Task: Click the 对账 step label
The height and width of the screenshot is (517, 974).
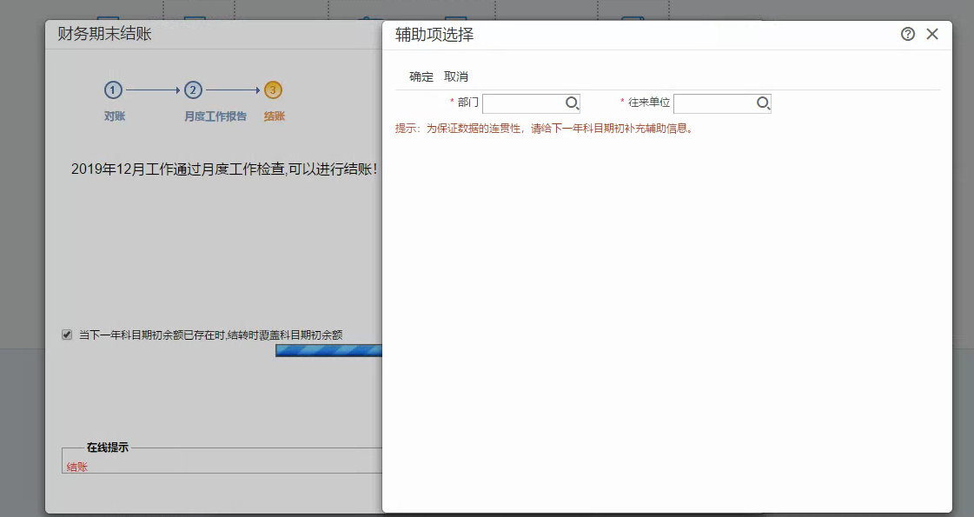Action: [x=115, y=116]
